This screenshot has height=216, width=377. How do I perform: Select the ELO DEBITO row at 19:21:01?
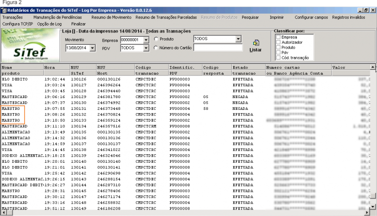[185, 167]
